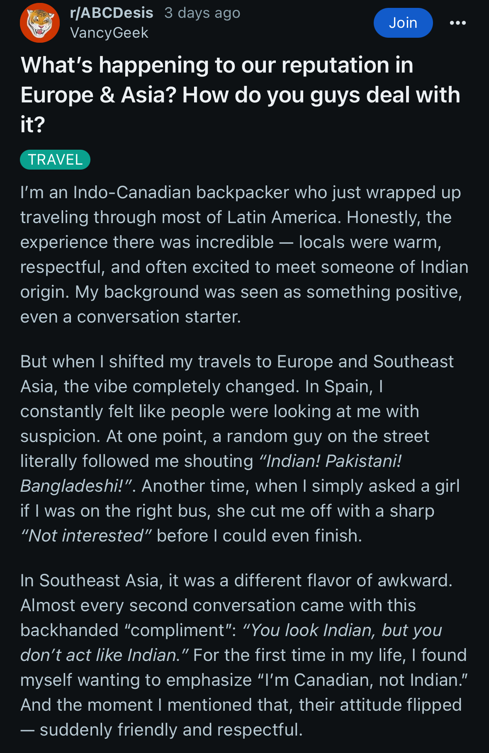489x753 pixels.
Task: Tap the quoted word "compliment" in the post
Action: pyautogui.click(x=178, y=630)
